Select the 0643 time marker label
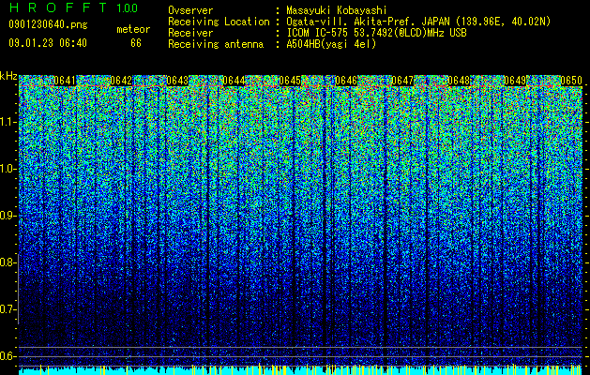This screenshot has height=375, width=590. click(x=177, y=81)
